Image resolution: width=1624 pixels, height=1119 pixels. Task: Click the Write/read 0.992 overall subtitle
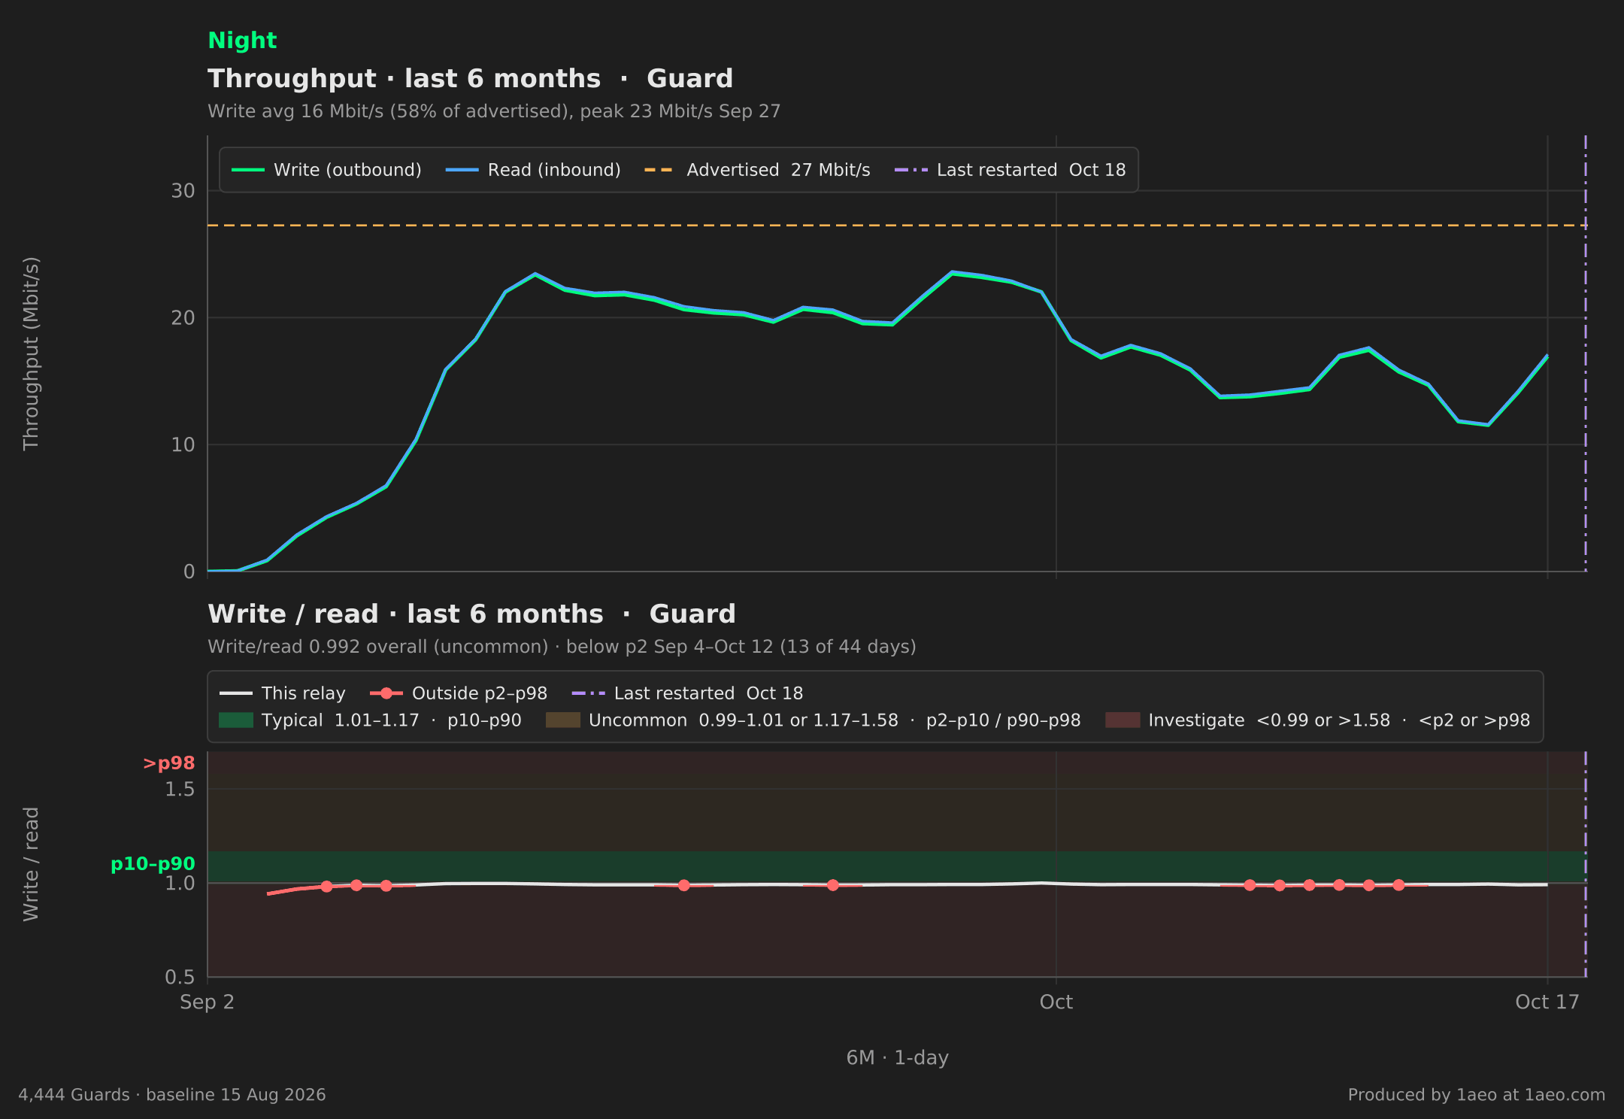(562, 647)
